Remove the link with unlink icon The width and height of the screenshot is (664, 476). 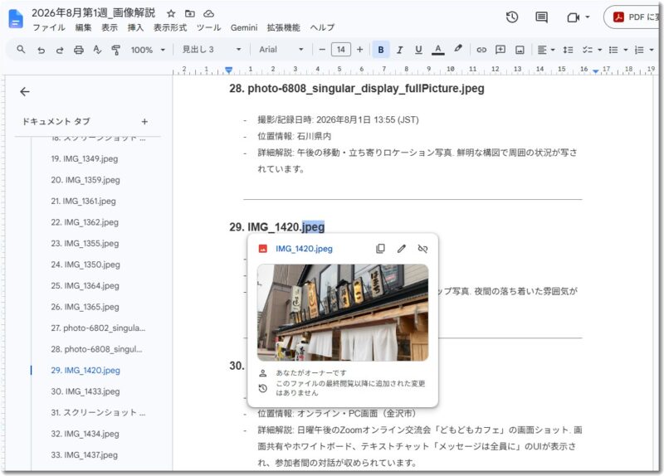(x=422, y=249)
